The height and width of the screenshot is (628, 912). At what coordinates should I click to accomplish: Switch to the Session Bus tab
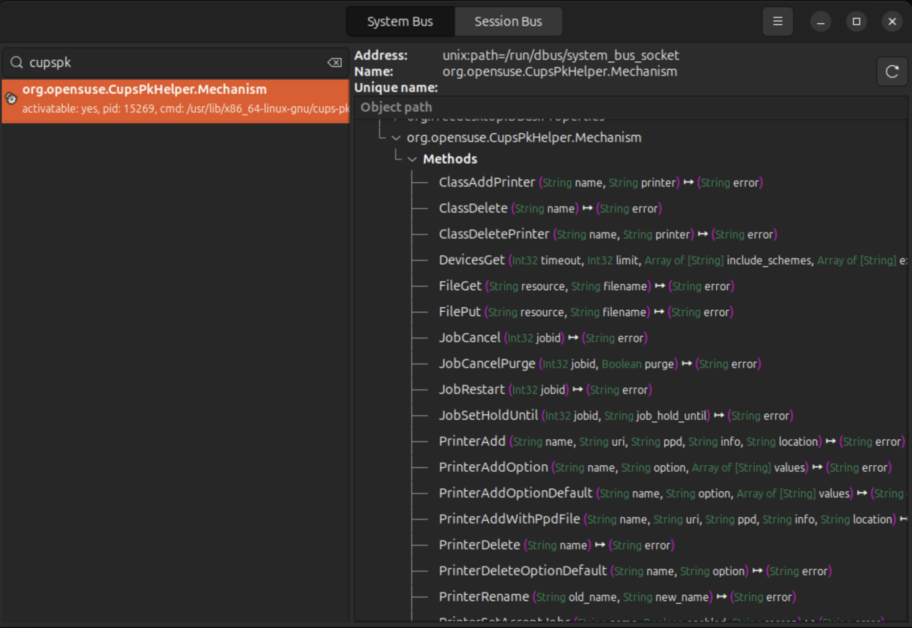508,21
